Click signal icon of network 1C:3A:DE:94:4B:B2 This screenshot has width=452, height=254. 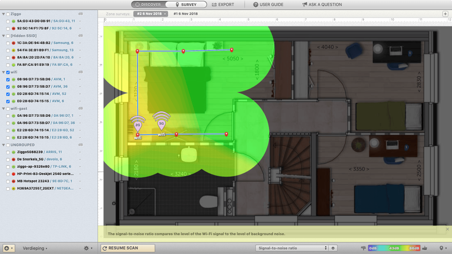(14, 43)
